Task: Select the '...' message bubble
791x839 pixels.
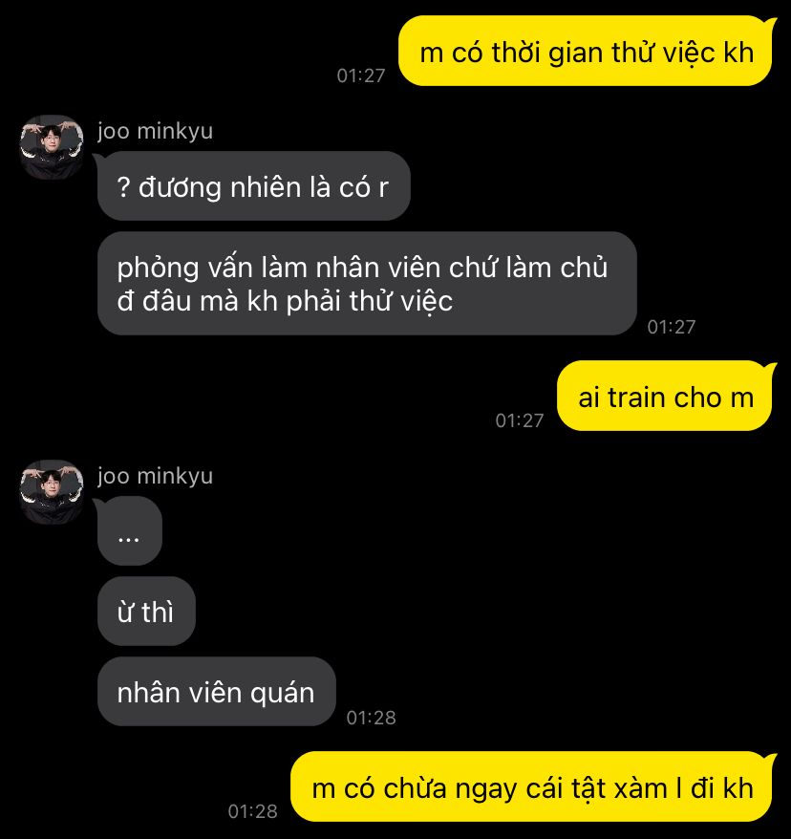Action: pyautogui.click(x=129, y=530)
